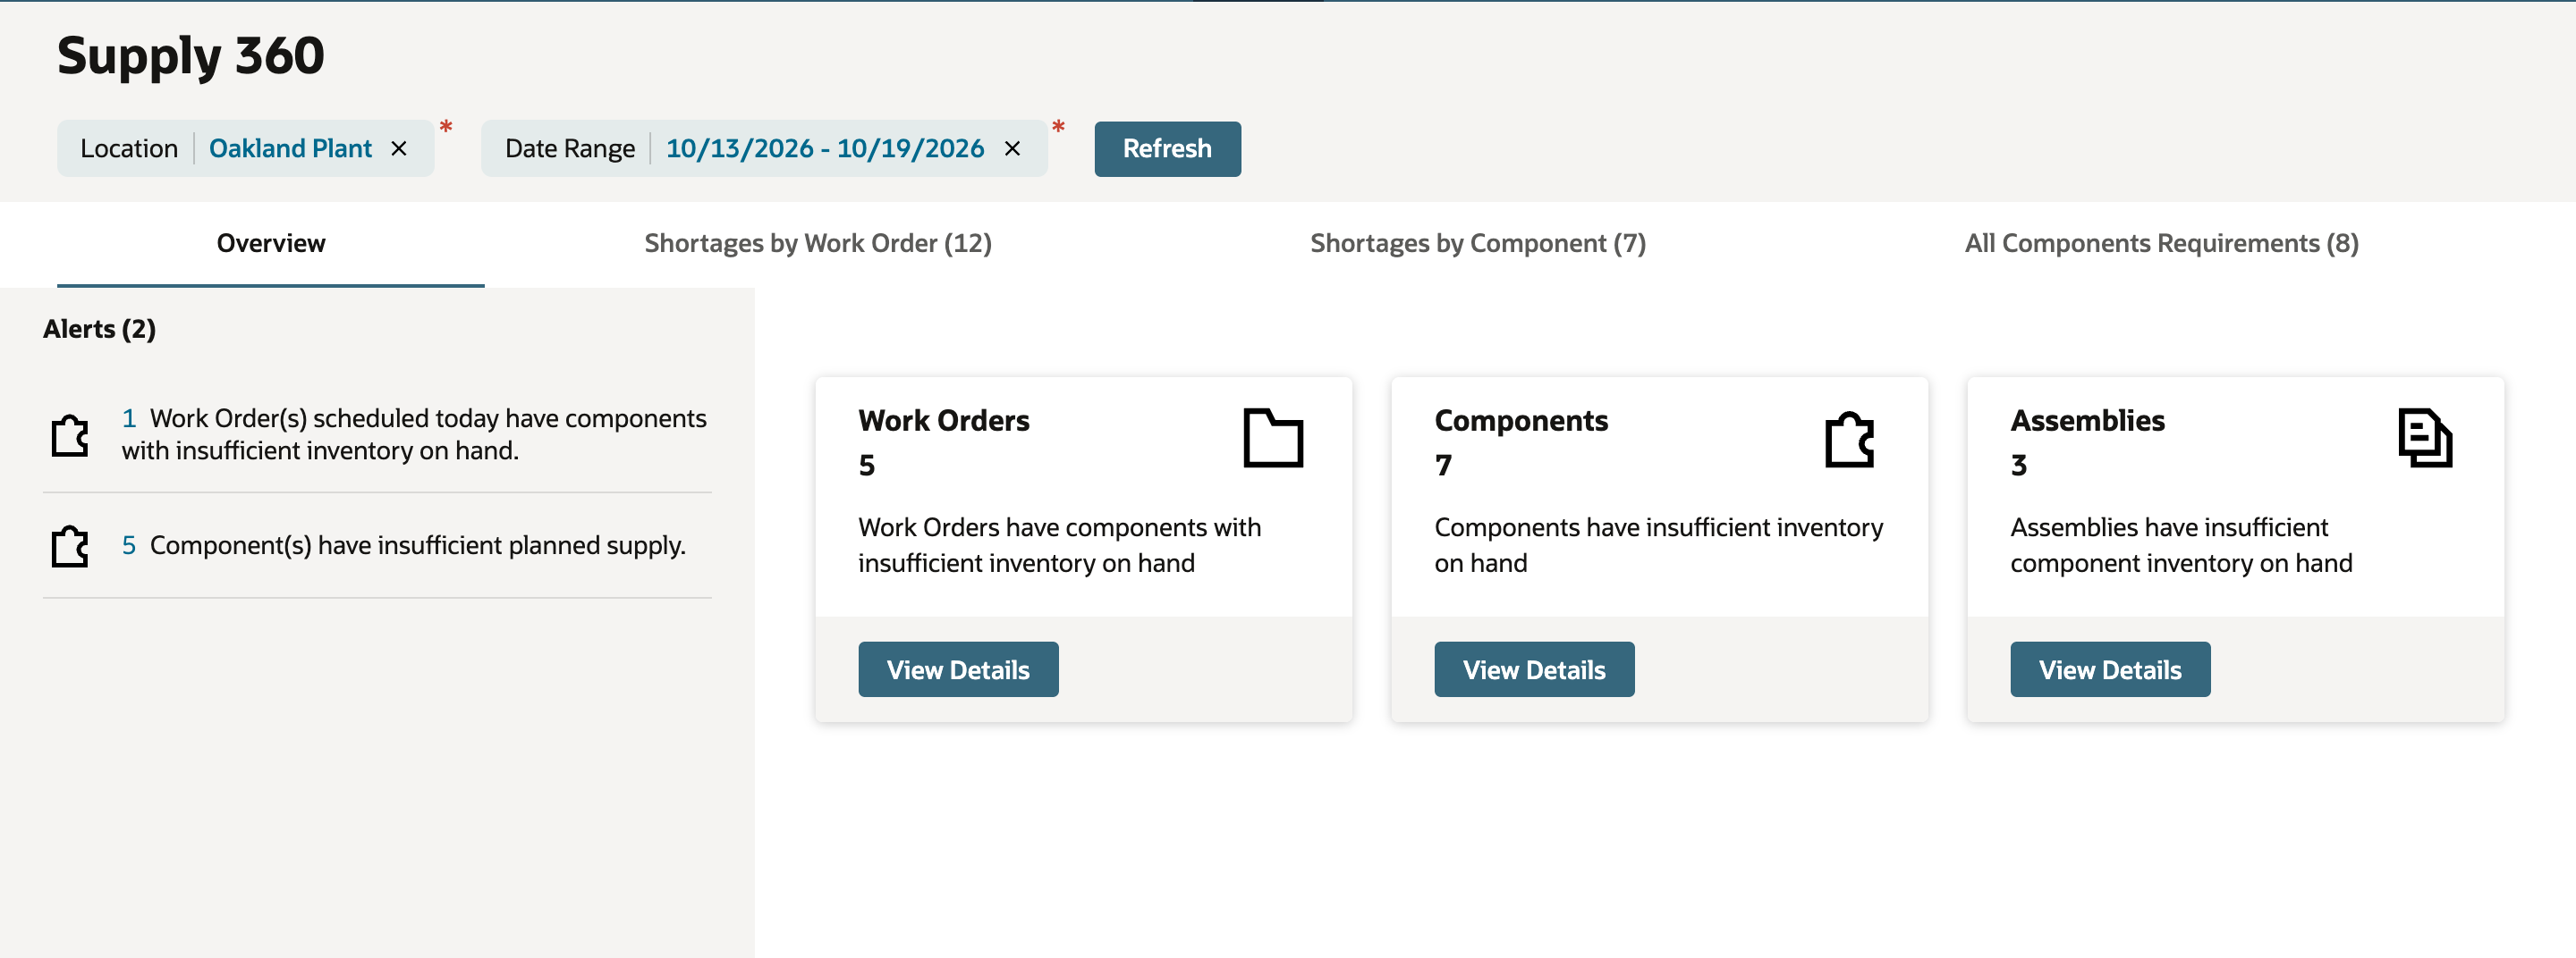The height and width of the screenshot is (958, 2576).
Task: Click the Supply 360 page title
Action: coord(191,56)
